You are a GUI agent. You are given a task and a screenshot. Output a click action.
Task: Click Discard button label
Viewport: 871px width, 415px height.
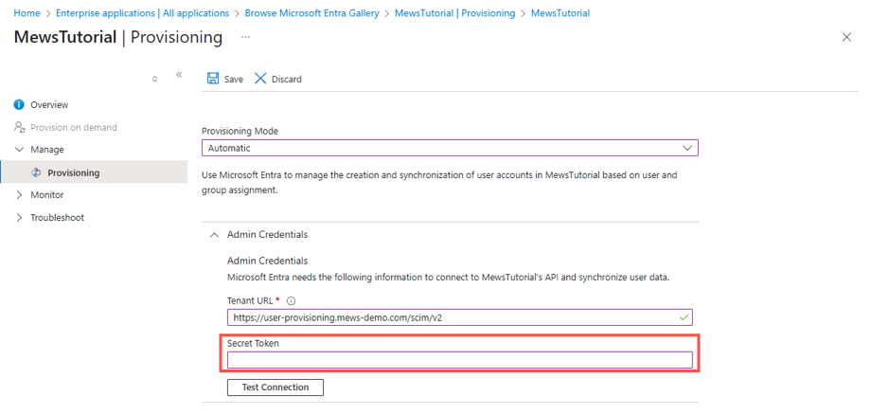coord(287,80)
